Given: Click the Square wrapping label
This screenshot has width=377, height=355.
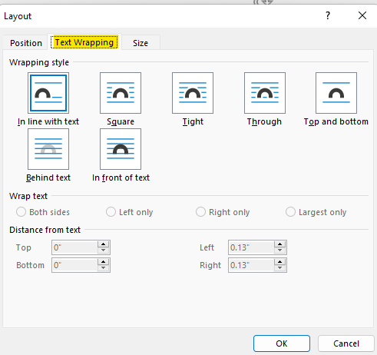Looking at the screenshot, I should click(x=121, y=121).
